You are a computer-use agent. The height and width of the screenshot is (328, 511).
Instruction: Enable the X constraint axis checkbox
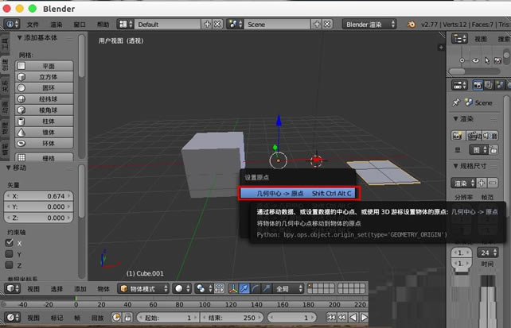pos(9,243)
